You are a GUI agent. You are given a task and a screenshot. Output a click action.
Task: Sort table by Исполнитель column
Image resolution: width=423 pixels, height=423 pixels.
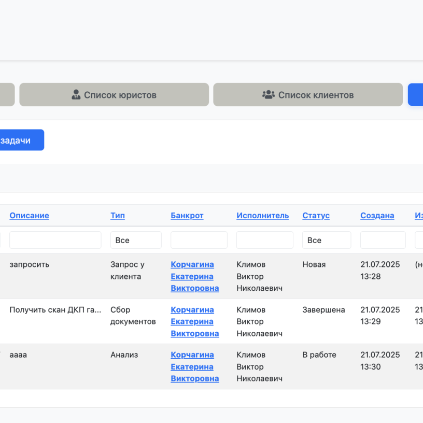pos(263,216)
